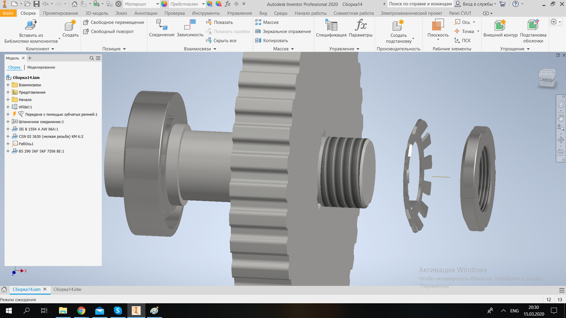Switch to the 3D-модель ribbon tab
Image resolution: width=566 pixels, height=318 pixels.
click(96, 13)
